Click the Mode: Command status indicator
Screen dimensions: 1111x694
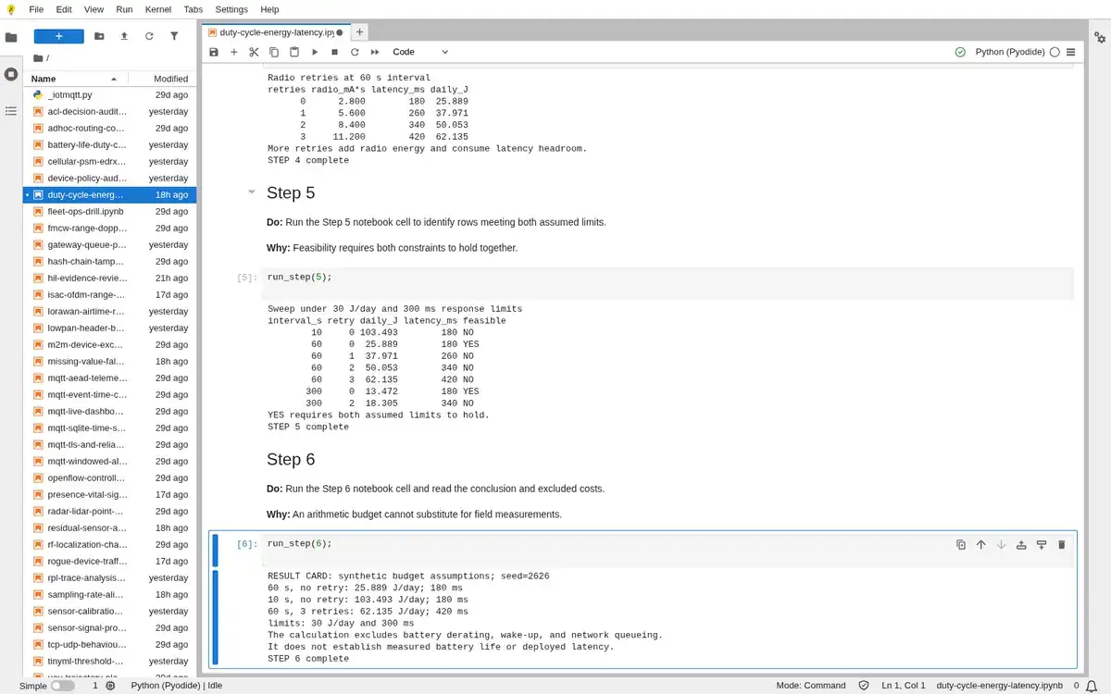810,686
